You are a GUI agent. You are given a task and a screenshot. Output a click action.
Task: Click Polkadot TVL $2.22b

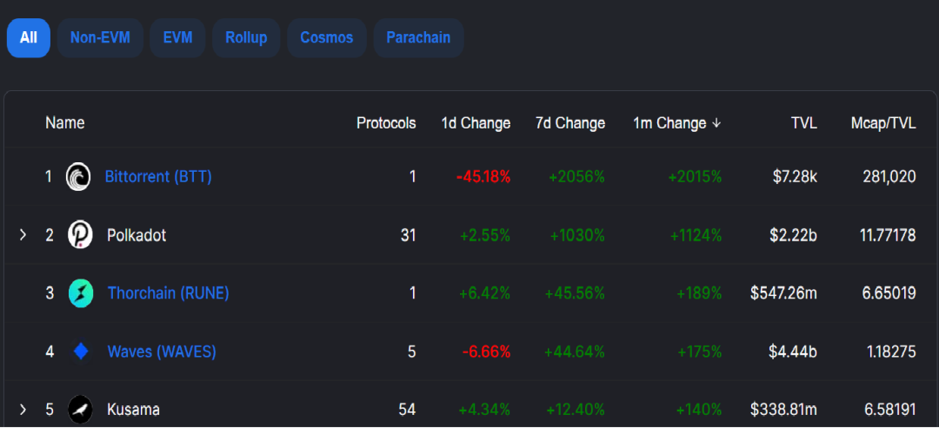tap(794, 235)
